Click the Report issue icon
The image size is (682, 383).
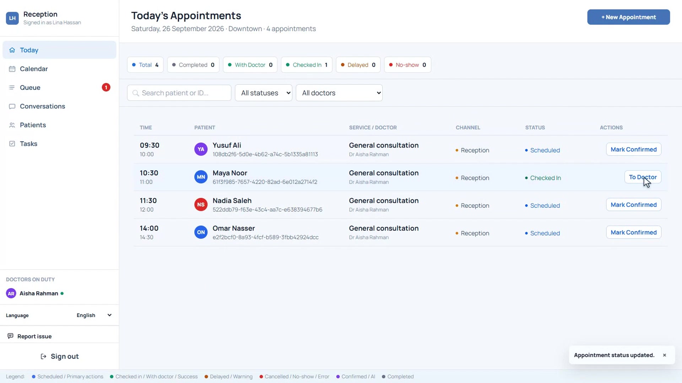[x=10, y=336]
